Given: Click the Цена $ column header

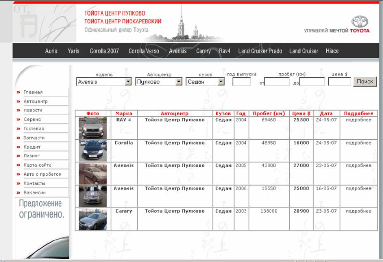Looking at the screenshot, I should click(301, 113).
